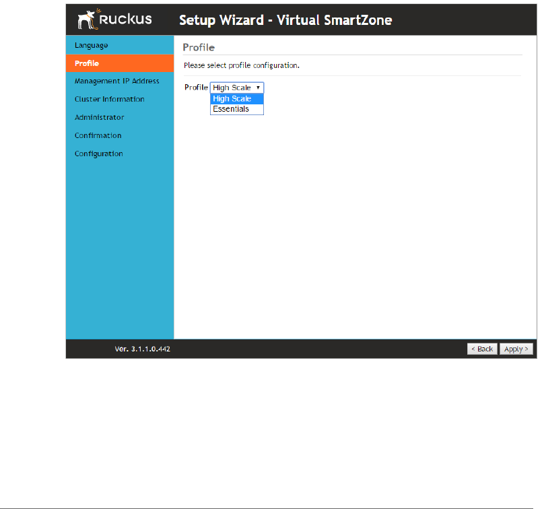The height and width of the screenshot is (509, 542).
Task: Open the Profile dropdown showing High Scale
Action: (237, 88)
